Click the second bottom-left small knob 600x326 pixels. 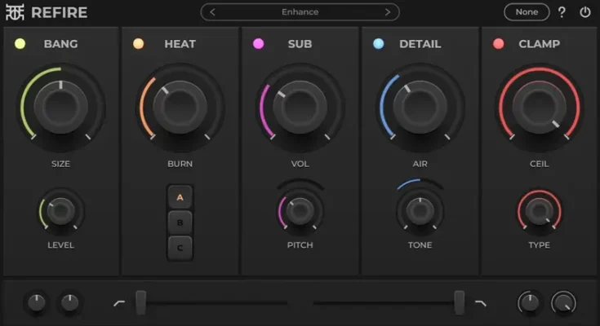point(69,303)
